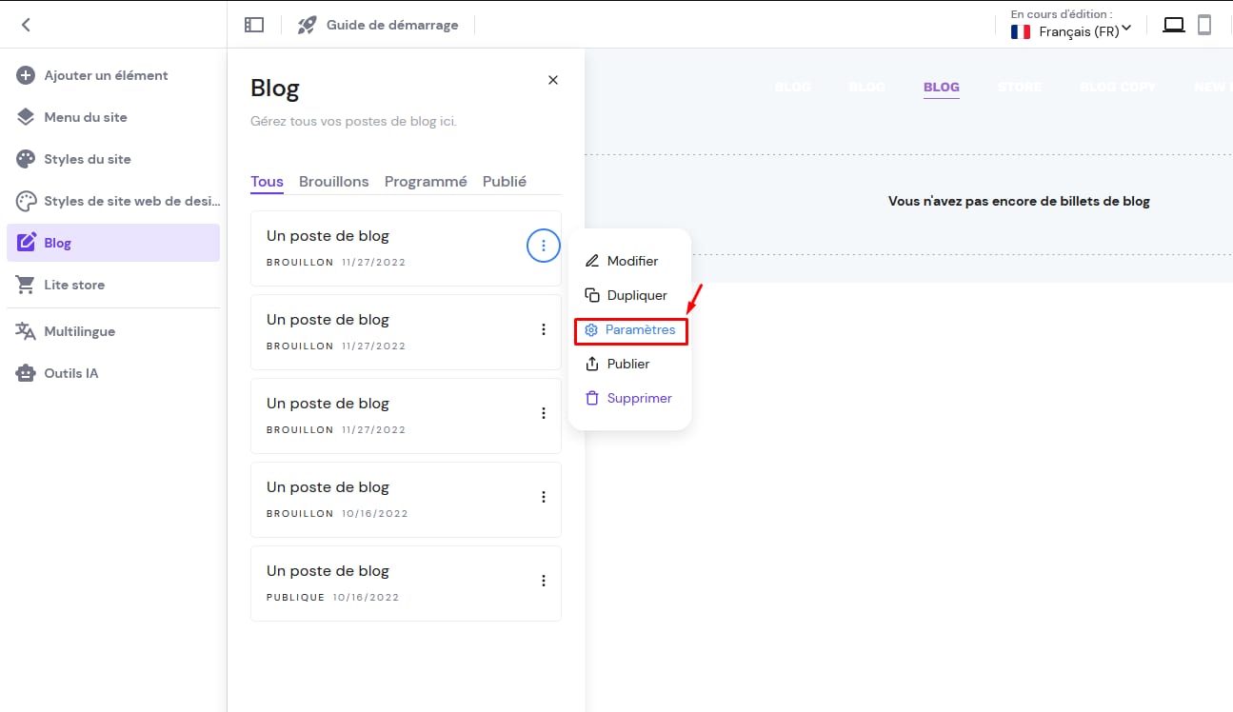Toggle the sidebar panel layout icon
Screen dimensions: 1233x712
pyautogui.click(x=254, y=25)
